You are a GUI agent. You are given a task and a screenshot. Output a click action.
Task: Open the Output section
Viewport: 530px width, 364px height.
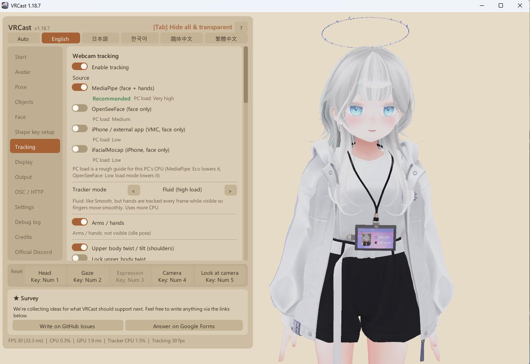[x=35, y=177]
